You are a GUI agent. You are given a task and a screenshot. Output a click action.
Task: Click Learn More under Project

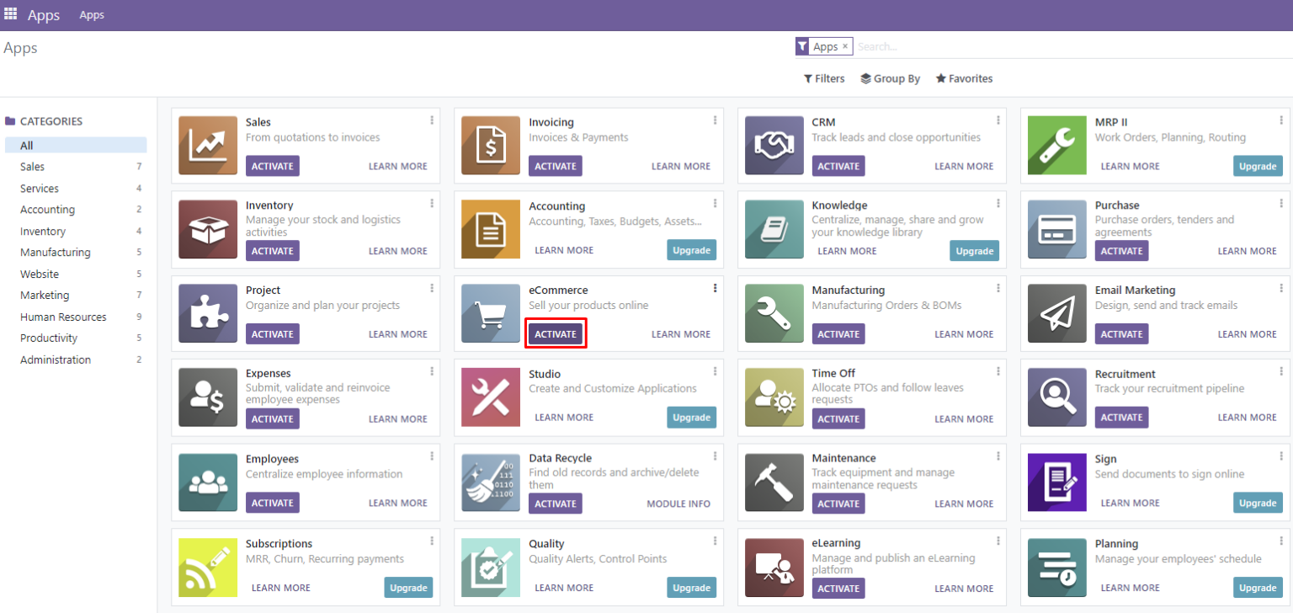[x=397, y=333]
